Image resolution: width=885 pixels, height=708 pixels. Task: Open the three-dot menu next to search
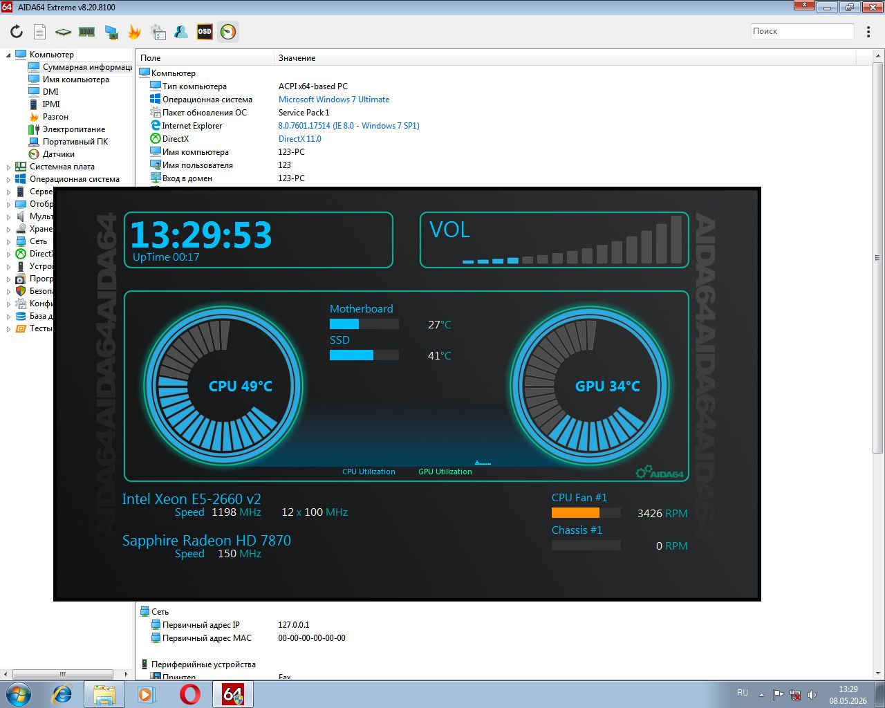[x=869, y=31]
